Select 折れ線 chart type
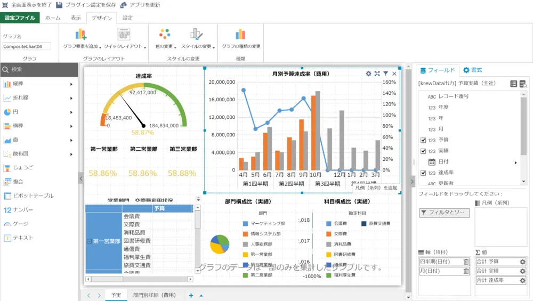This screenshot has width=533, height=301. click(x=39, y=98)
